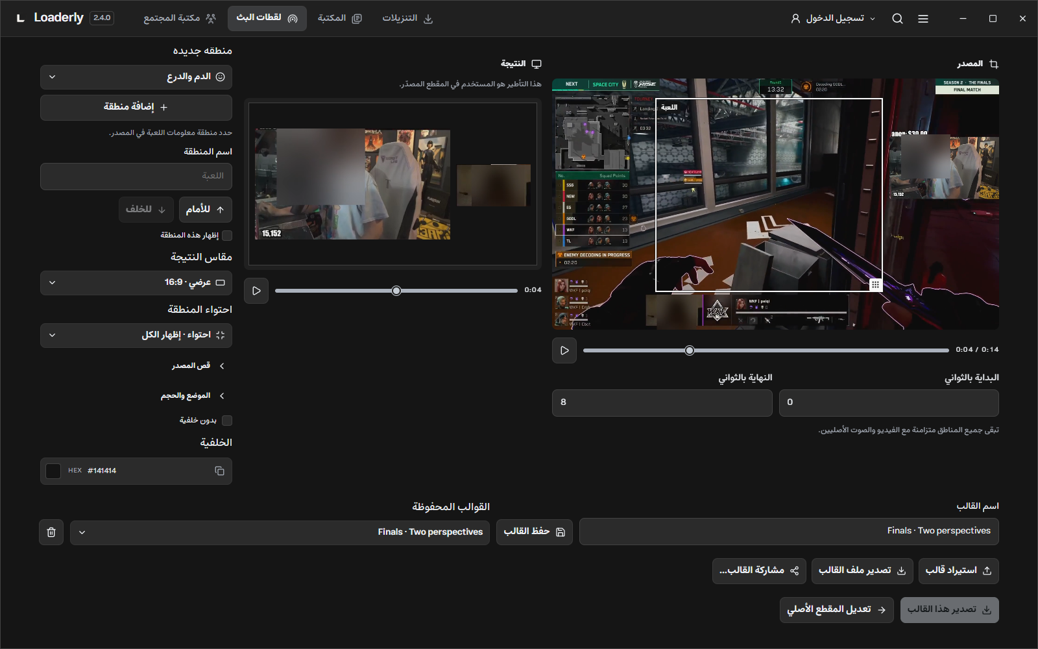Click the مشاركة القالب button
The width and height of the screenshot is (1038, 649).
point(759,571)
